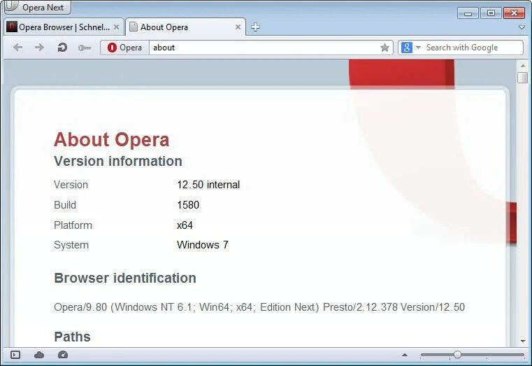Open the password wand key icon

click(85, 48)
